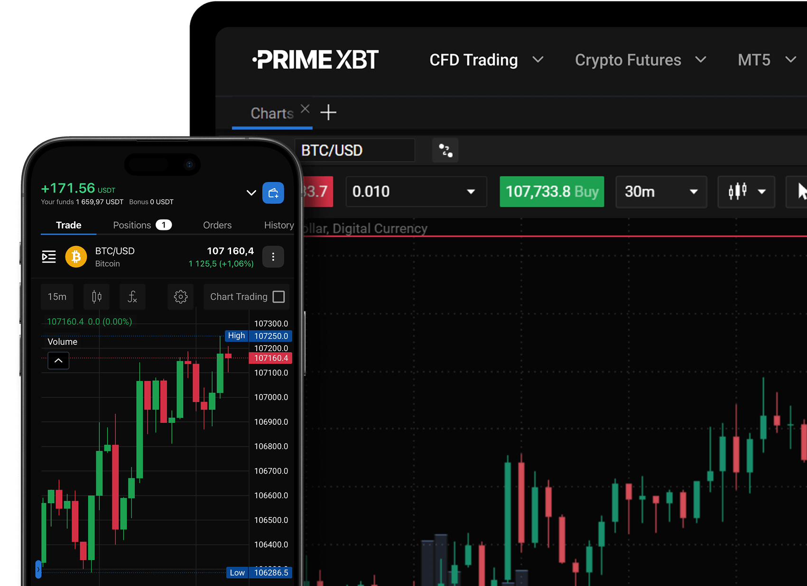This screenshot has height=586, width=807.
Task: Select the candlestick chart type icon on phone
Action: point(96,297)
